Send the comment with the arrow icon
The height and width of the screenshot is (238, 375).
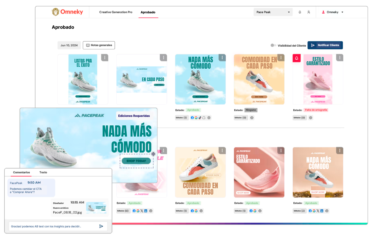click(101, 226)
